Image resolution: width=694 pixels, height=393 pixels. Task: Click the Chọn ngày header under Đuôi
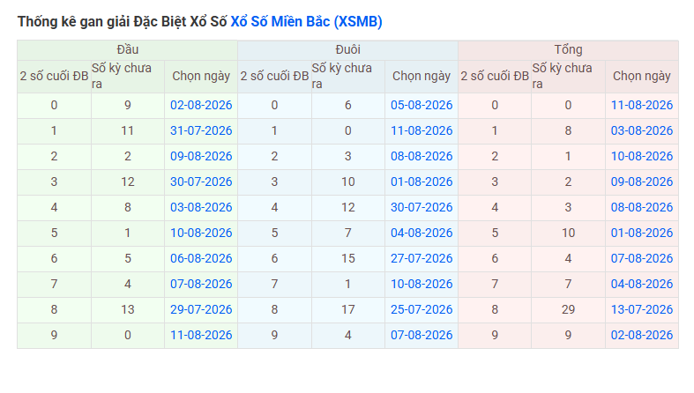[422, 76]
